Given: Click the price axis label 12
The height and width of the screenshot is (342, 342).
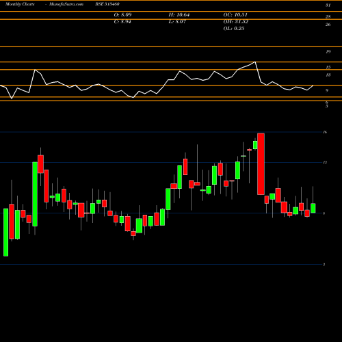Looking at the screenshot, I should click(325, 163).
